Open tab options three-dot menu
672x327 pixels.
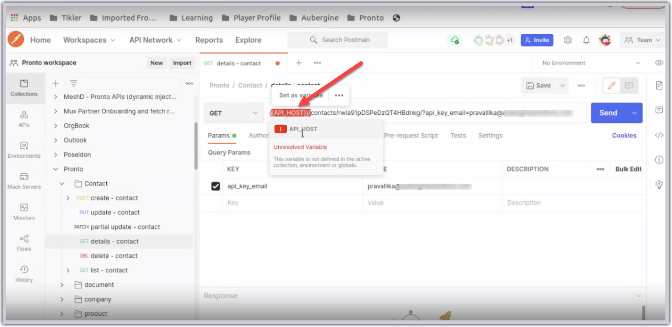pyautogui.click(x=317, y=63)
